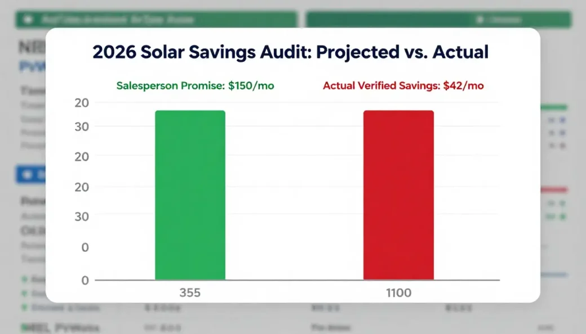Click the icon in the top-right green banner
Screen dimensions: 586x334
(480, 19)
